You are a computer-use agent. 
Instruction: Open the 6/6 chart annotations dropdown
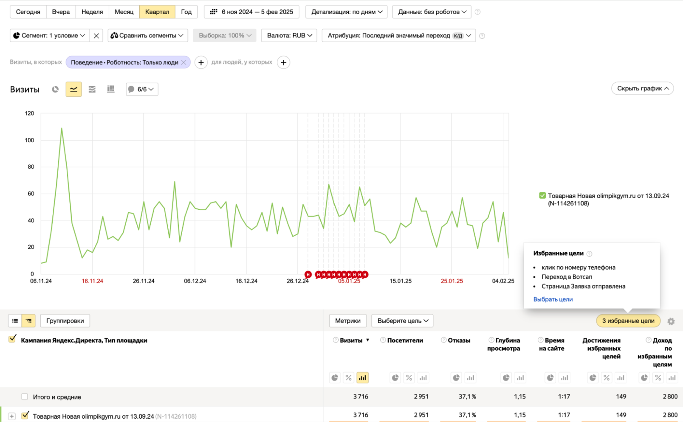142,89
